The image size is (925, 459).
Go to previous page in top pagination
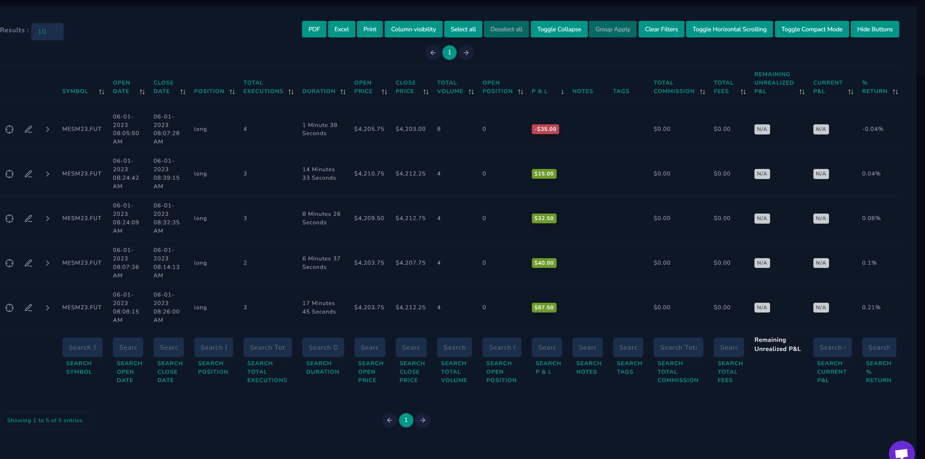tap(433, 53)
